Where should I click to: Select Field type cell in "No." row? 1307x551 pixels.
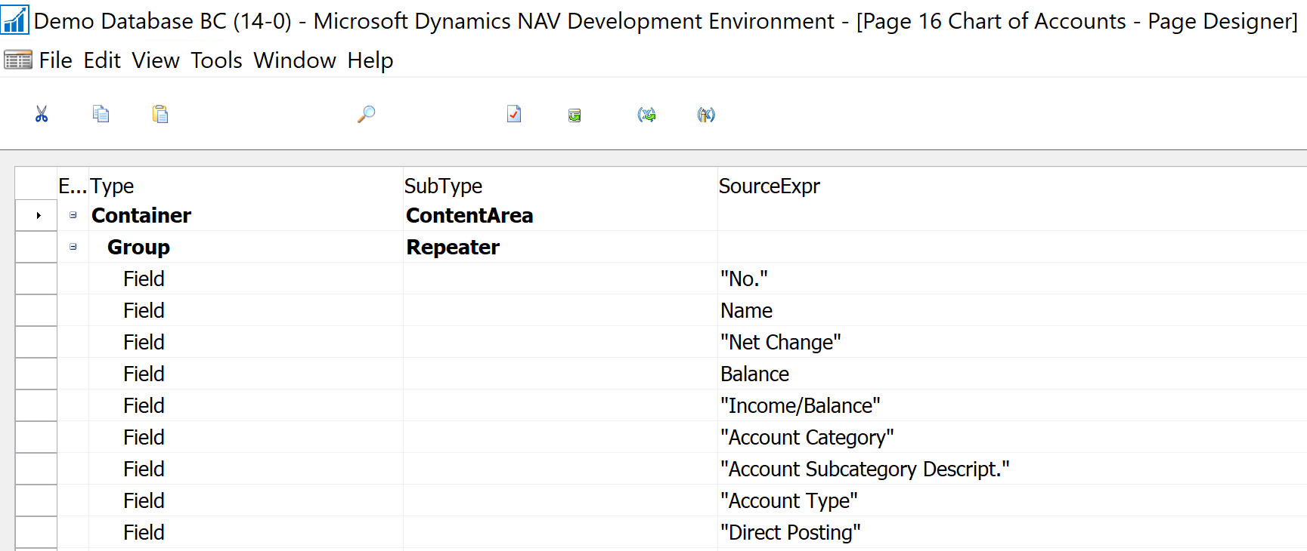point(246,279)
